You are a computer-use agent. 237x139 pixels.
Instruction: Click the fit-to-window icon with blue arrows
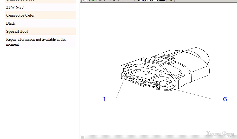[141, 1]
